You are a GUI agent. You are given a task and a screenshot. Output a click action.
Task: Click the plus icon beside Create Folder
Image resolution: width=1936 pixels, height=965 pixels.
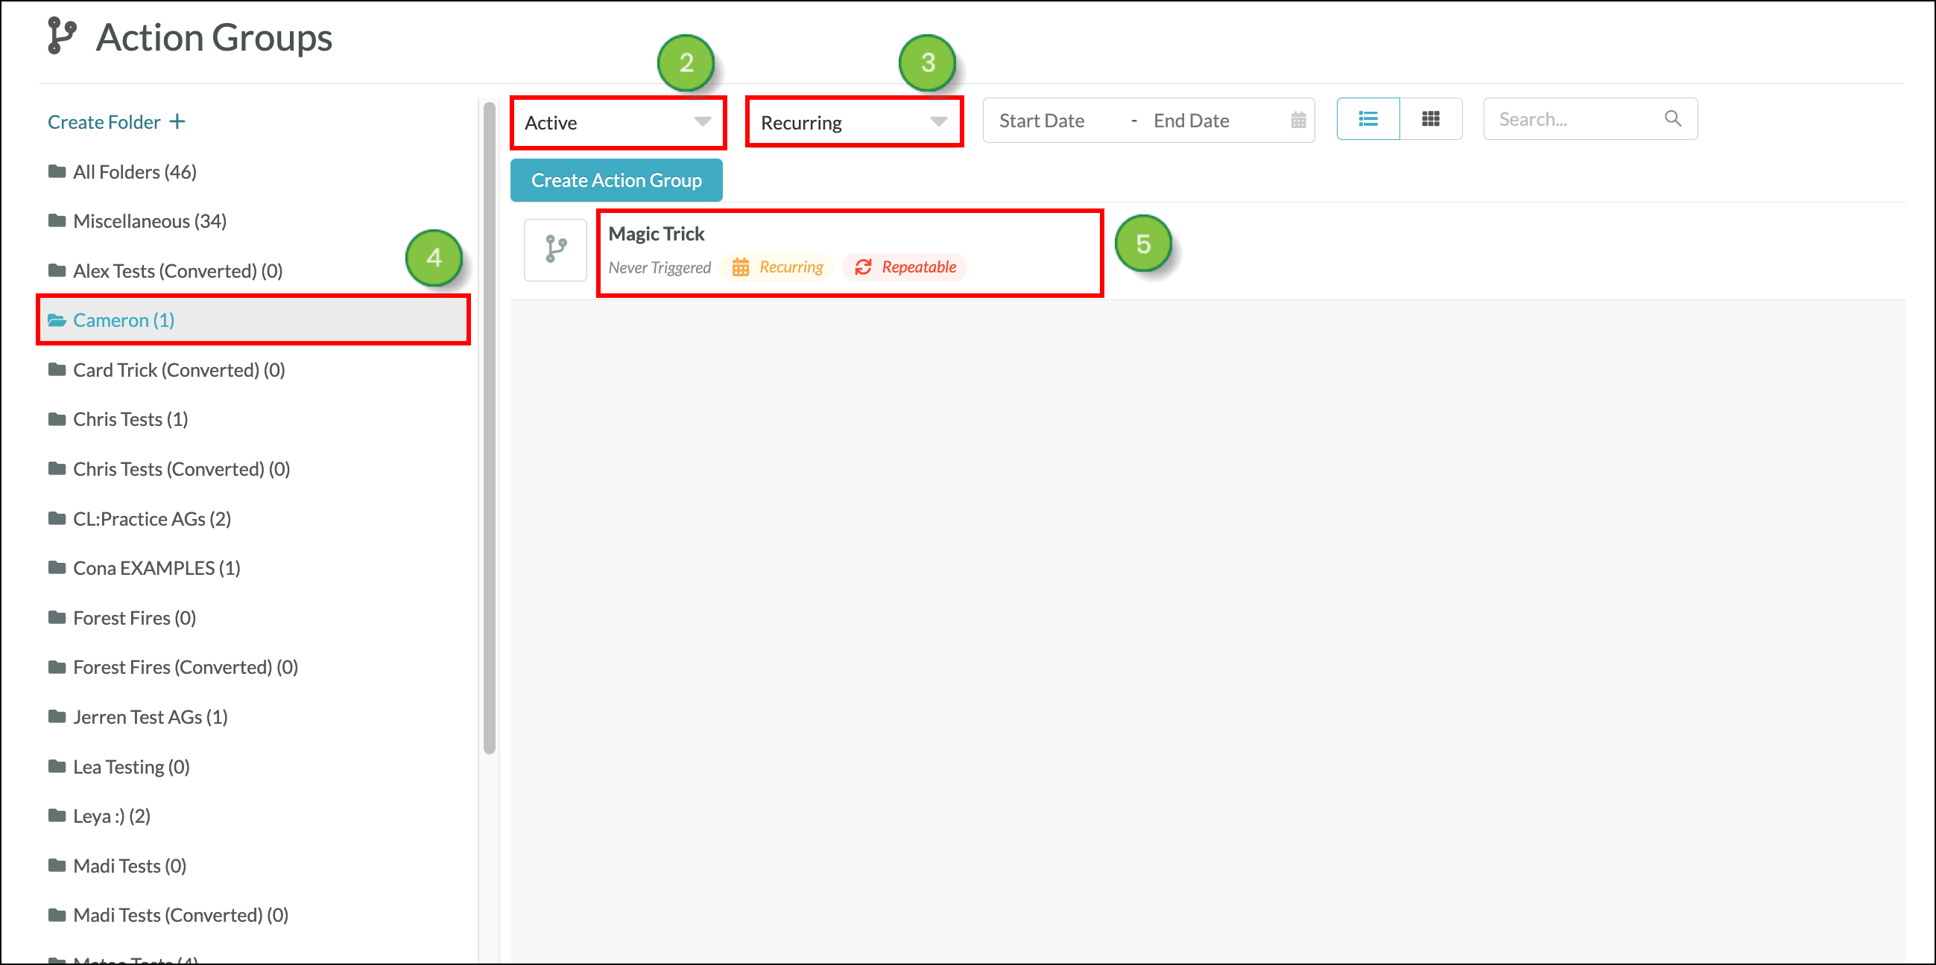pos(177,121)
